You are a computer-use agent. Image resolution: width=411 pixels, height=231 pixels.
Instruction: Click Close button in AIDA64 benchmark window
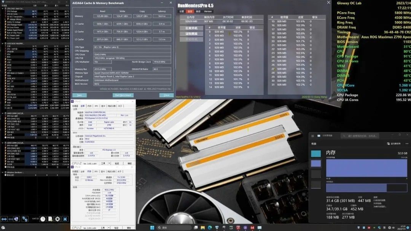[166, 95]
